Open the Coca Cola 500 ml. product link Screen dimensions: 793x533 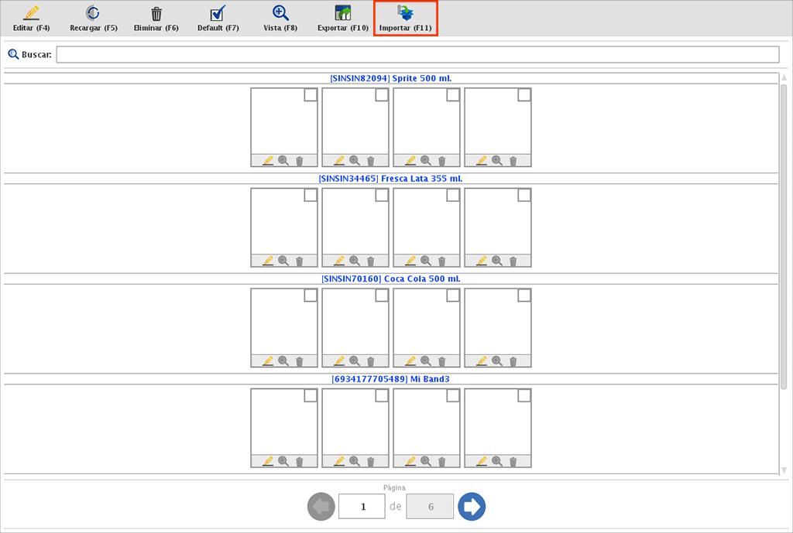pyautogui.click(x=390, y=278)
